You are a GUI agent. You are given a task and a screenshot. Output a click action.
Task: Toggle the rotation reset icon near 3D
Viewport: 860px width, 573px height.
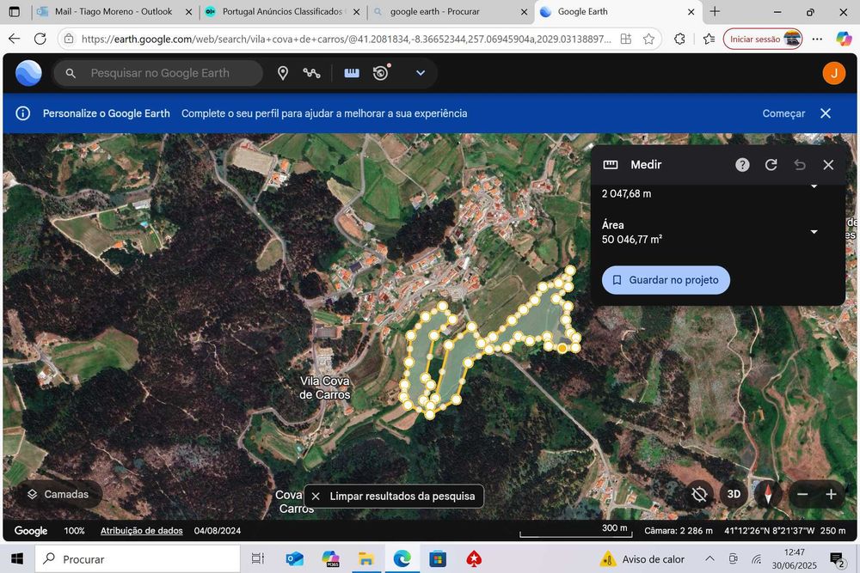click(699, 494)
